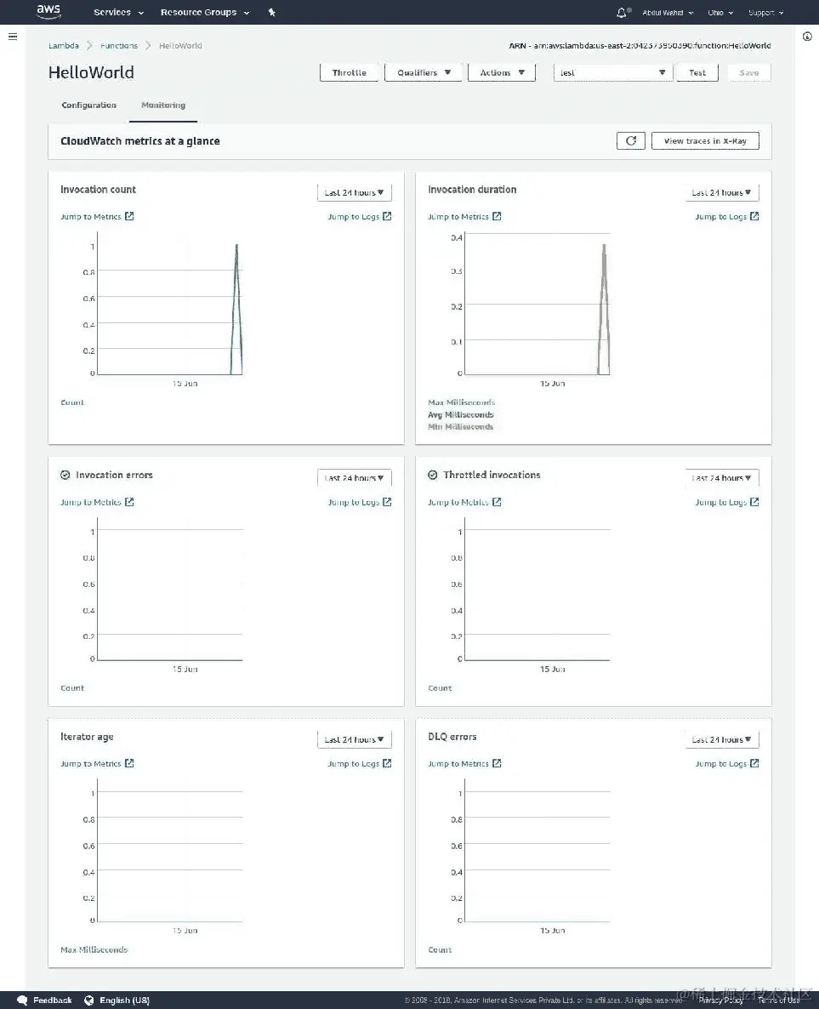Click View traces in X-Ray
The width and height of the screenshot is (819, 1009).
click(705, 141)
